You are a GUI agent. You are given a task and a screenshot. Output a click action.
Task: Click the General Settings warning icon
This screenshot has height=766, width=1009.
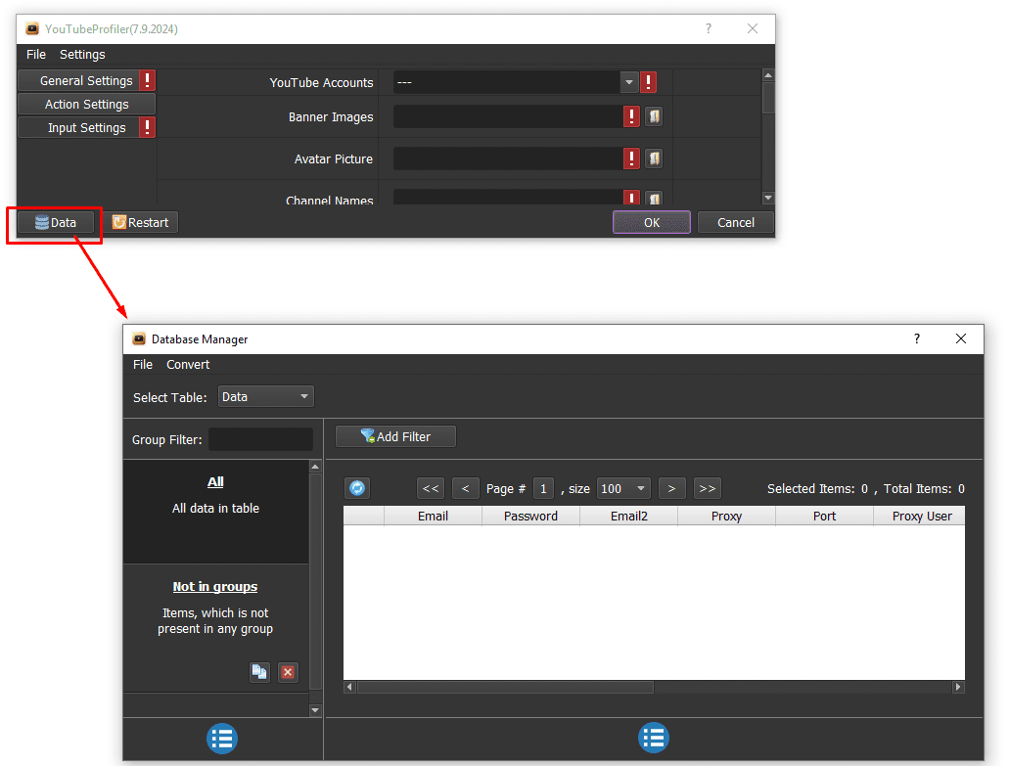[148, 80]
